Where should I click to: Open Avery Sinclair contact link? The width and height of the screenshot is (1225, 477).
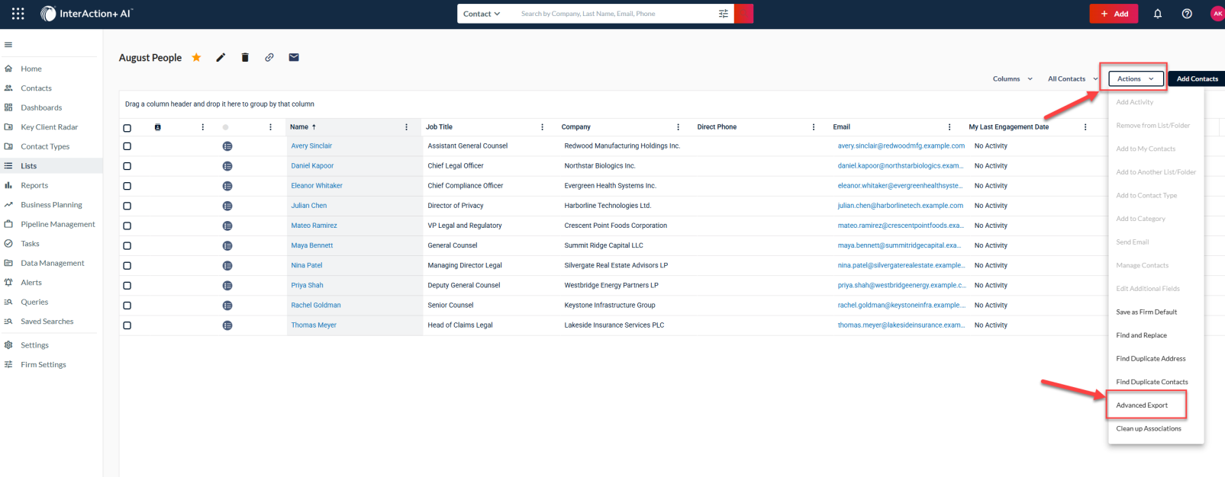pyautogui.click(x=311, y=146)
